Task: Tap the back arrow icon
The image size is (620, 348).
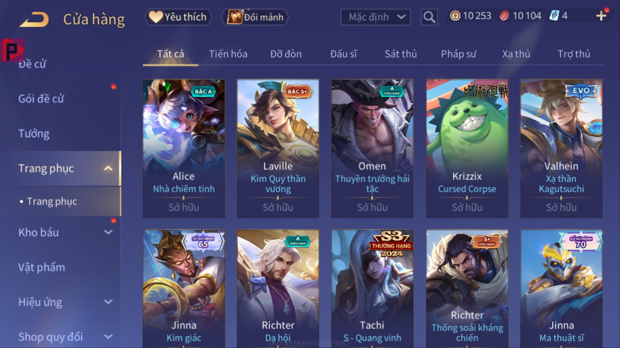Action: tap(34, 19)
